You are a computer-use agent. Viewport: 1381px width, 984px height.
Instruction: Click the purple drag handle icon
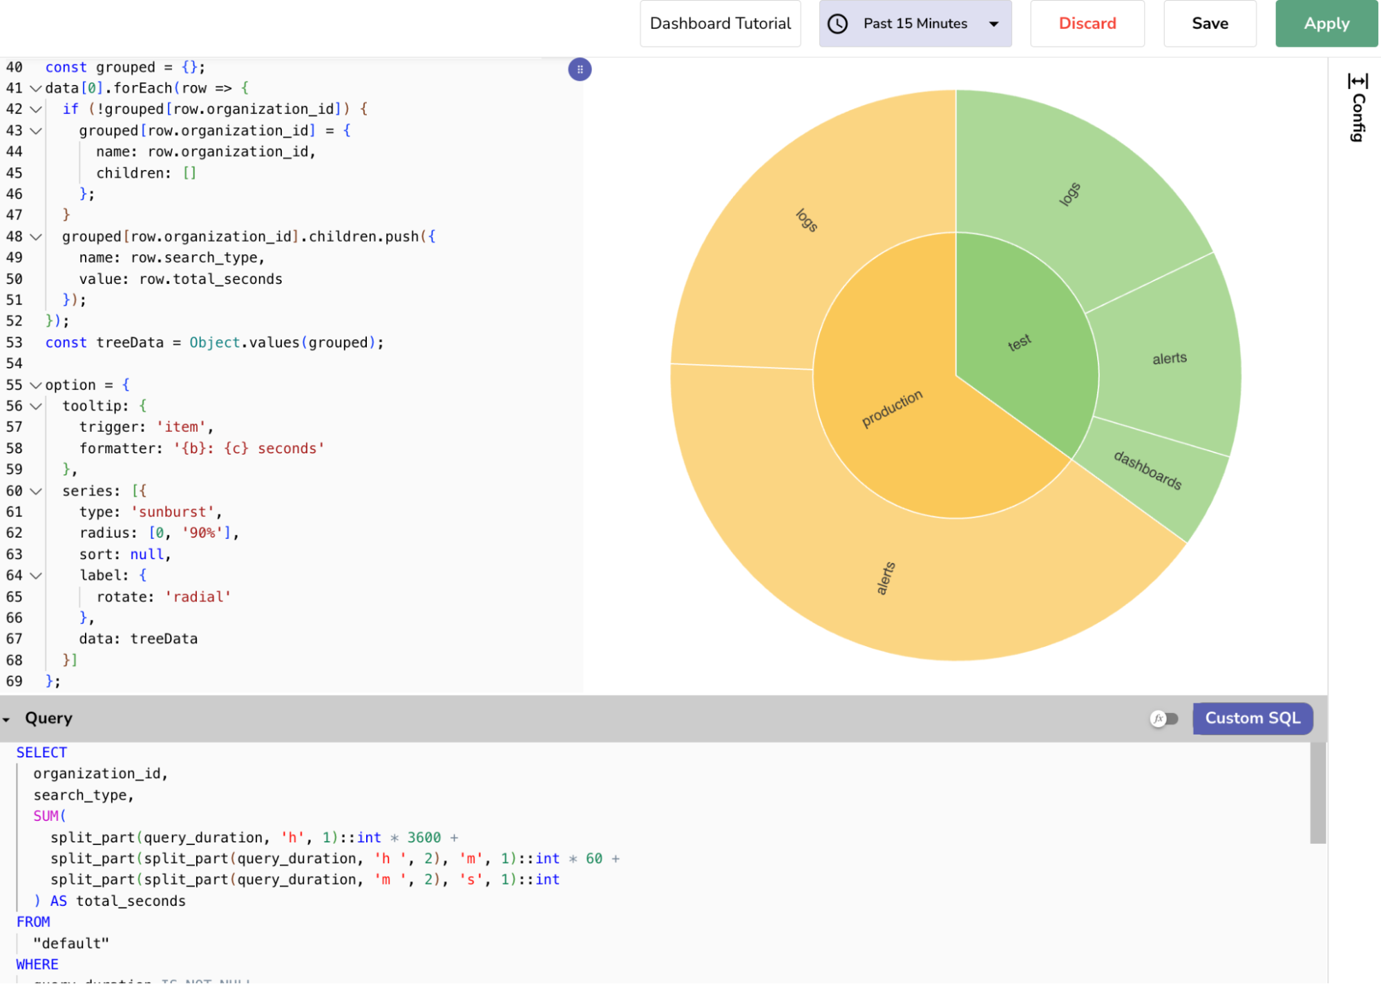pyautogui.click(x=580, y=69)
